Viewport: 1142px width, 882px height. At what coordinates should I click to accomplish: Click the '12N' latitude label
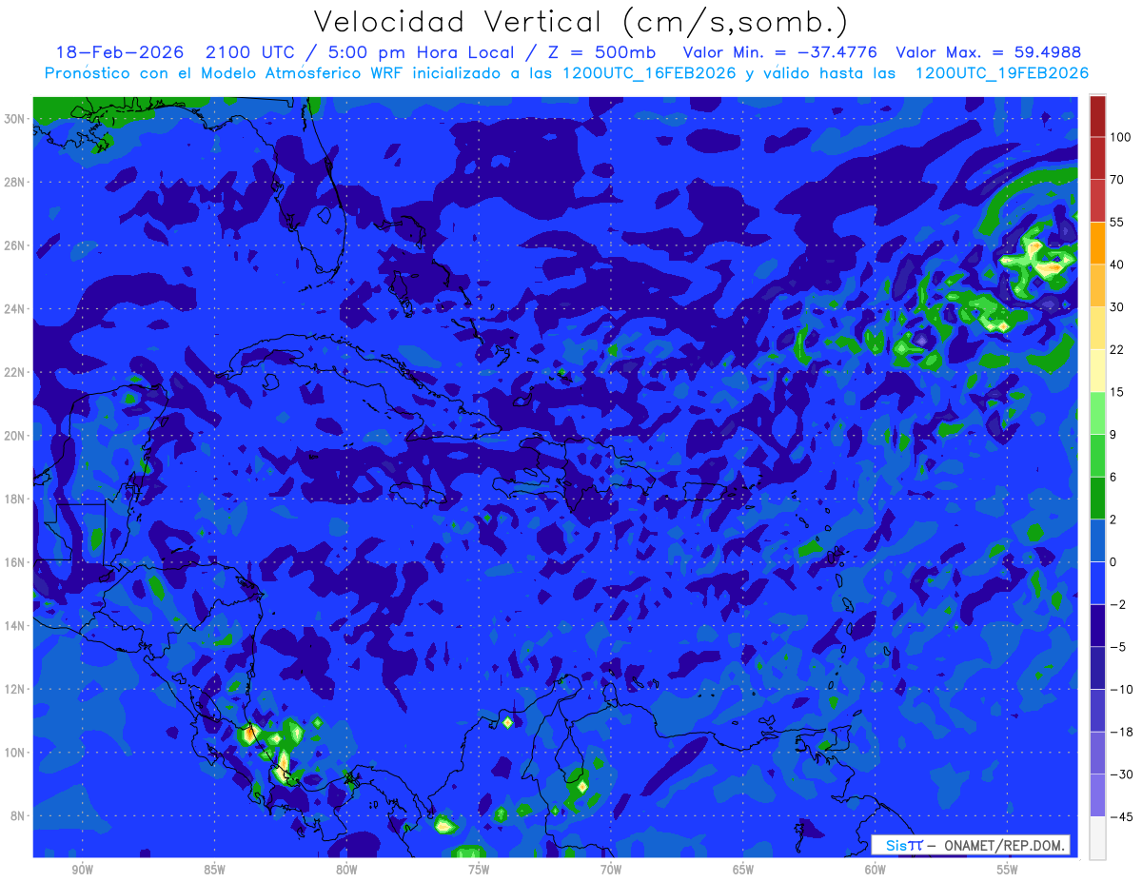click(16, 689)
